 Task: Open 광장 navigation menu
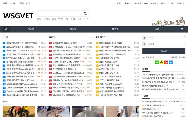pyautogui.click(x=157, y=29)
